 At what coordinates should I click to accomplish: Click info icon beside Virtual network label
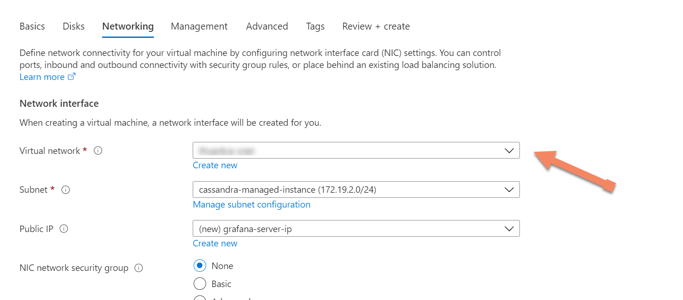98,151
